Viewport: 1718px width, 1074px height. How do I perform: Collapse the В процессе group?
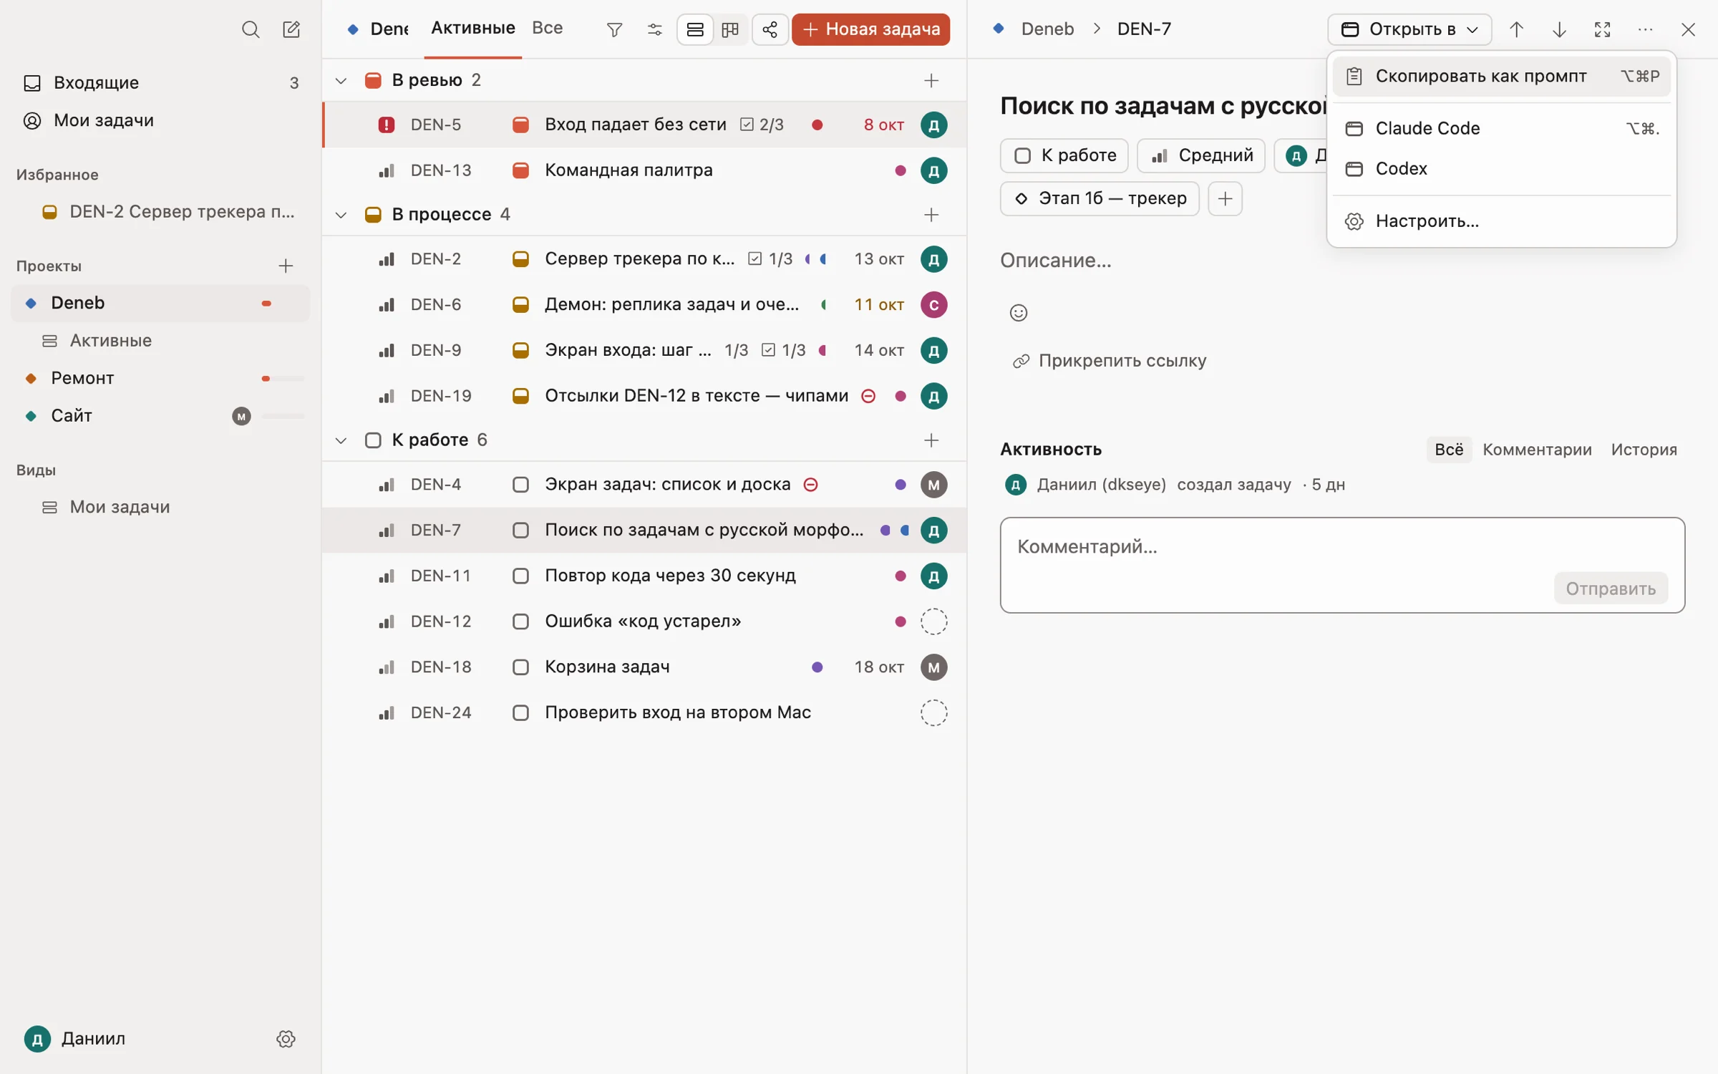341,215
